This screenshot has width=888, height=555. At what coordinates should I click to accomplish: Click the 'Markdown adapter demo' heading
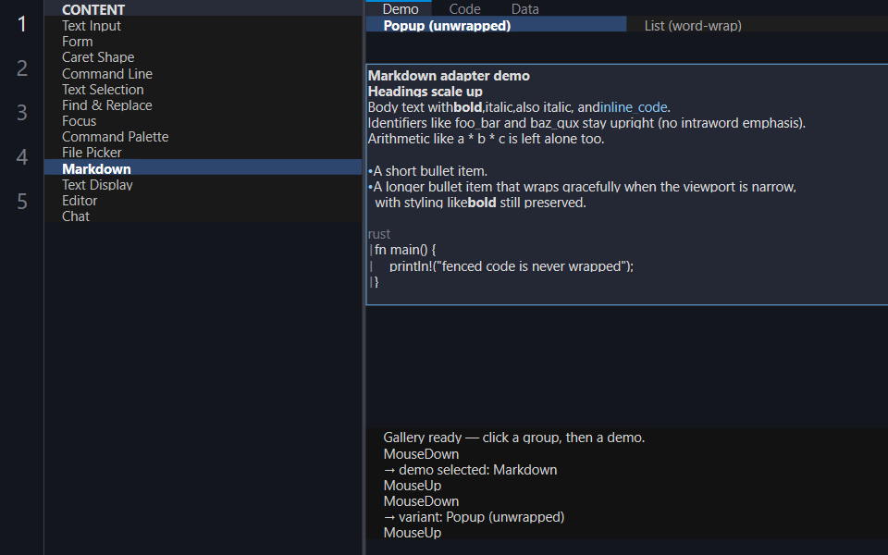[450, 76]
